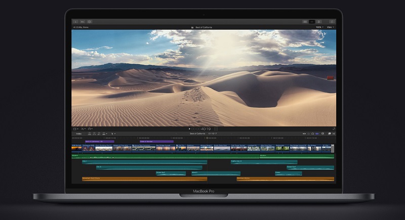405x220 pixels.
Task: Append clip to the storyline
Action: pos(99,134)
